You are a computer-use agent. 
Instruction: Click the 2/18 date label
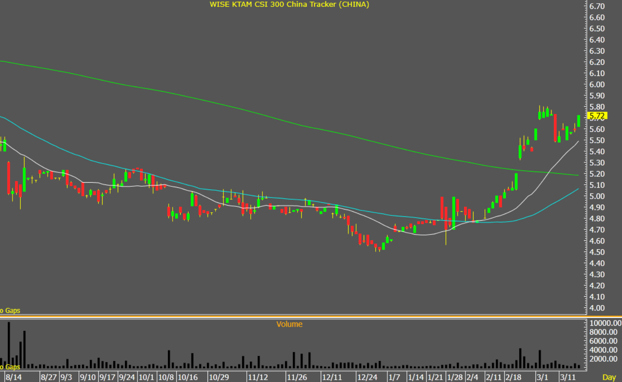(514, 378)
